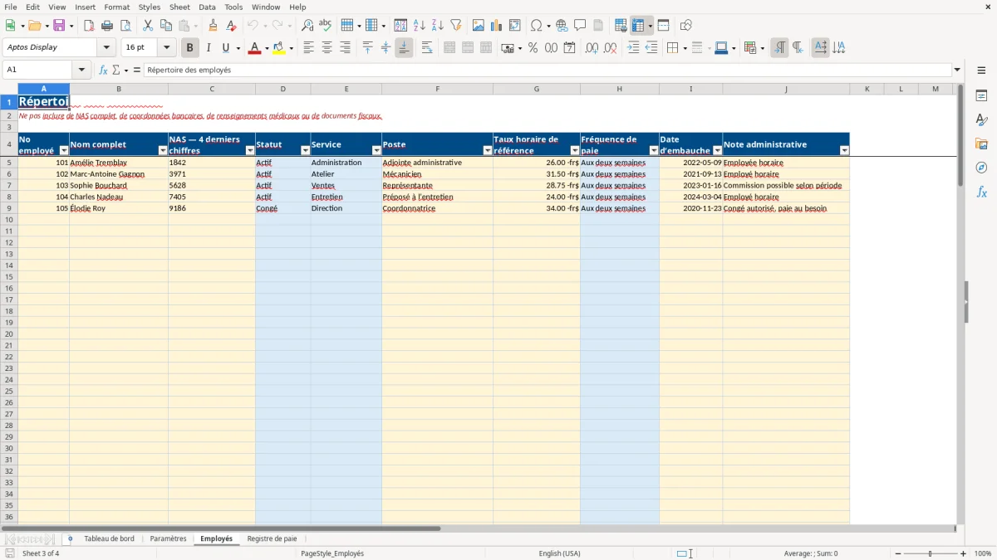Image resolution: width=997 pixels, height=560 pixels.
Task: Click the Save document icon
Action: 59,26
